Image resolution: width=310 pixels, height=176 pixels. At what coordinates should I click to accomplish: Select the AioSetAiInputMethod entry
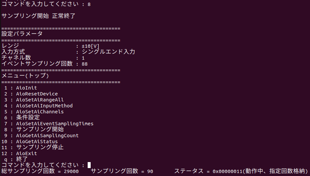(x=44, y=106)
